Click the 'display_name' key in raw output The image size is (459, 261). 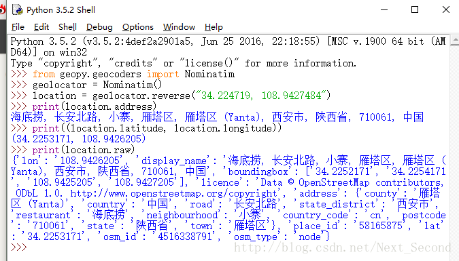pos(174,161)
